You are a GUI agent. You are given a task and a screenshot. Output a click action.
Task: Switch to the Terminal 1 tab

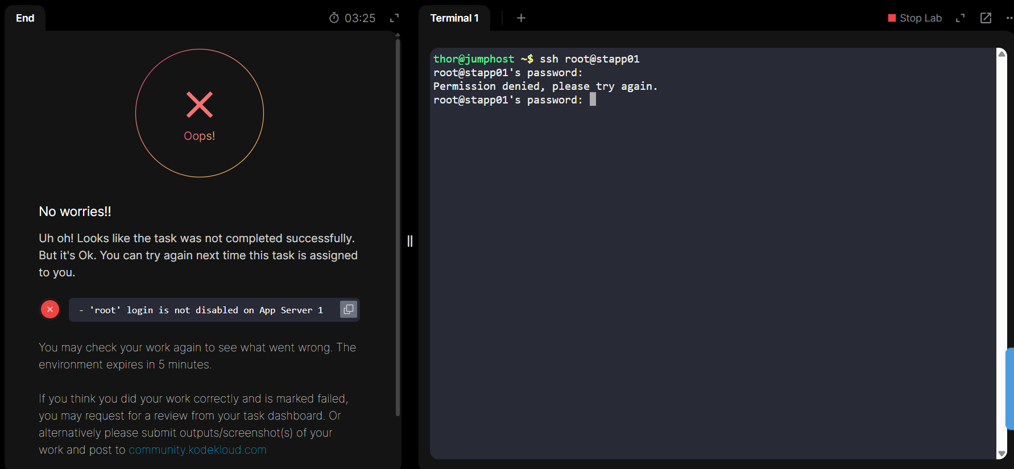(454, 18)
